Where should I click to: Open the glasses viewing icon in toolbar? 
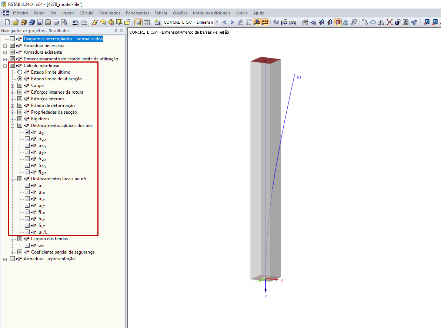pos(276,22)
